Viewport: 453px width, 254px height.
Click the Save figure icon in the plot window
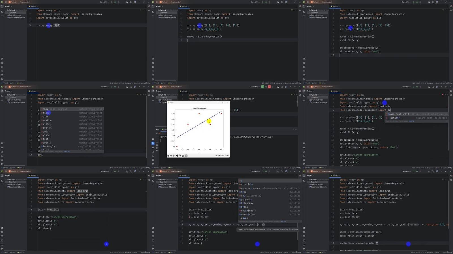tap(186, 155)
